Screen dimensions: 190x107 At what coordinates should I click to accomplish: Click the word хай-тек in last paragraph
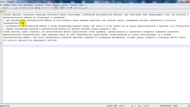53,40
